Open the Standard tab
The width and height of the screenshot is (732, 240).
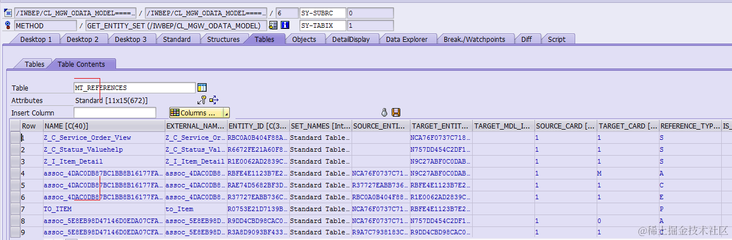tap(177, 39)
